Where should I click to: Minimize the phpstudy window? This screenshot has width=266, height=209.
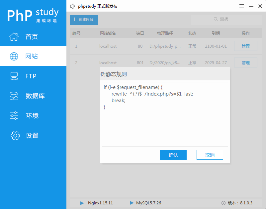tap(251, 6)
